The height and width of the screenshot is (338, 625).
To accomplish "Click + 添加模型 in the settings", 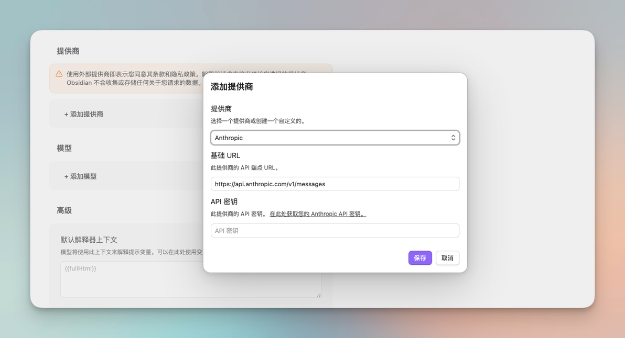I will tap(81, 176).
